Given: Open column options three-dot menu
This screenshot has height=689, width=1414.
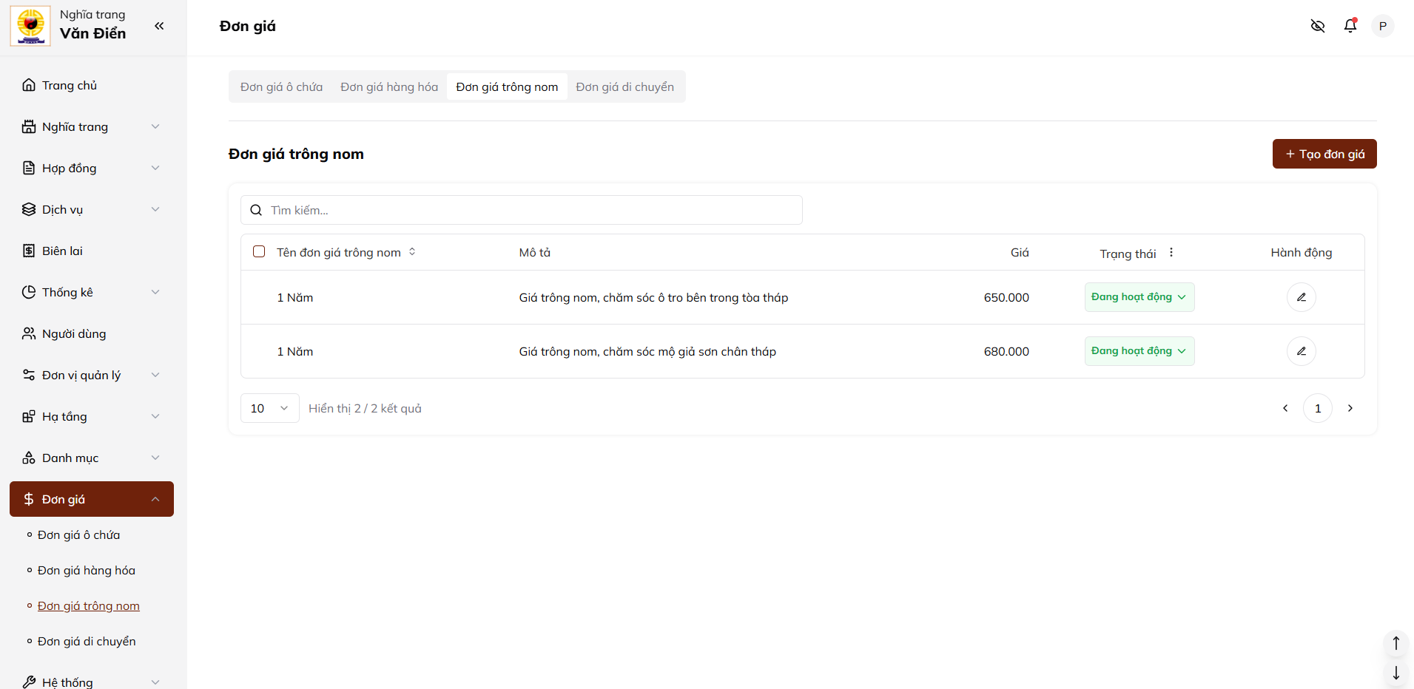Looking at the screenshot, I should (x=1171, y=253).
